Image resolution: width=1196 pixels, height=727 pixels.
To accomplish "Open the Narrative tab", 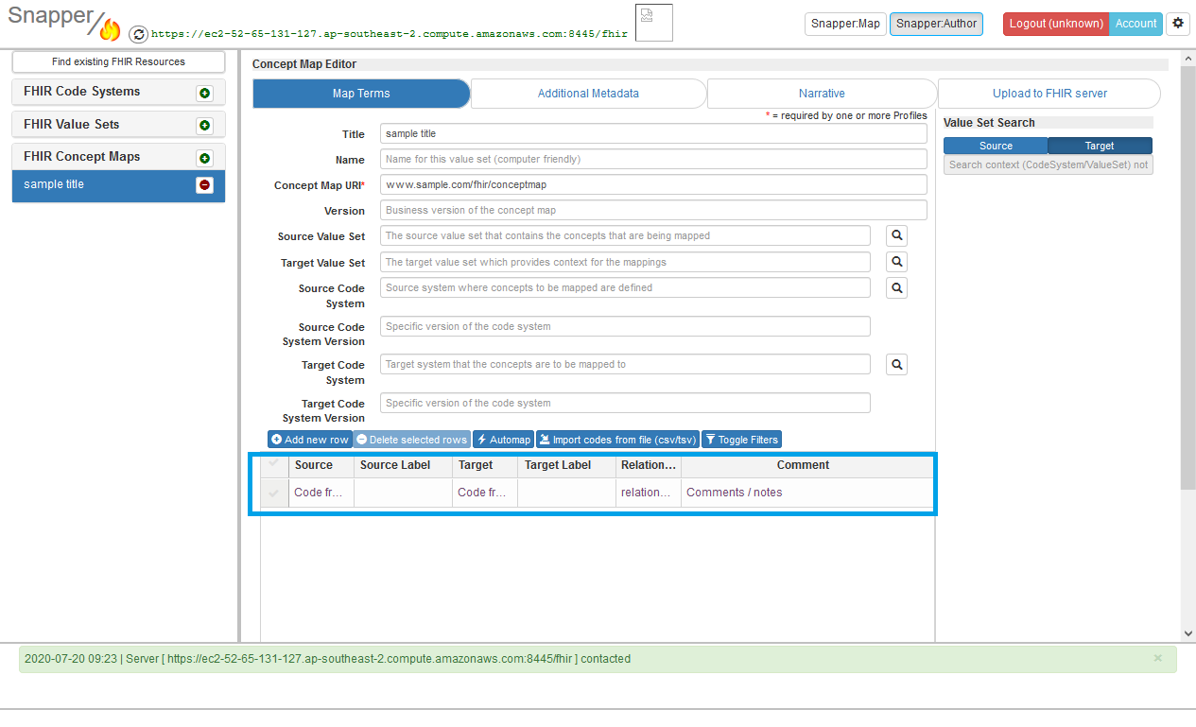I will (x=822, y=94).
